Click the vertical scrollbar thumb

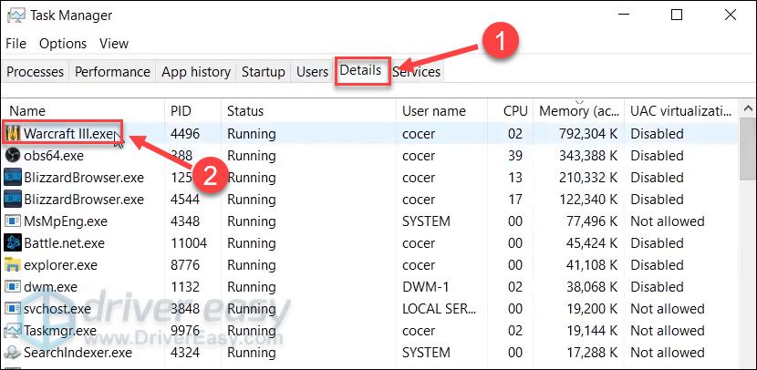pos(748,148)
